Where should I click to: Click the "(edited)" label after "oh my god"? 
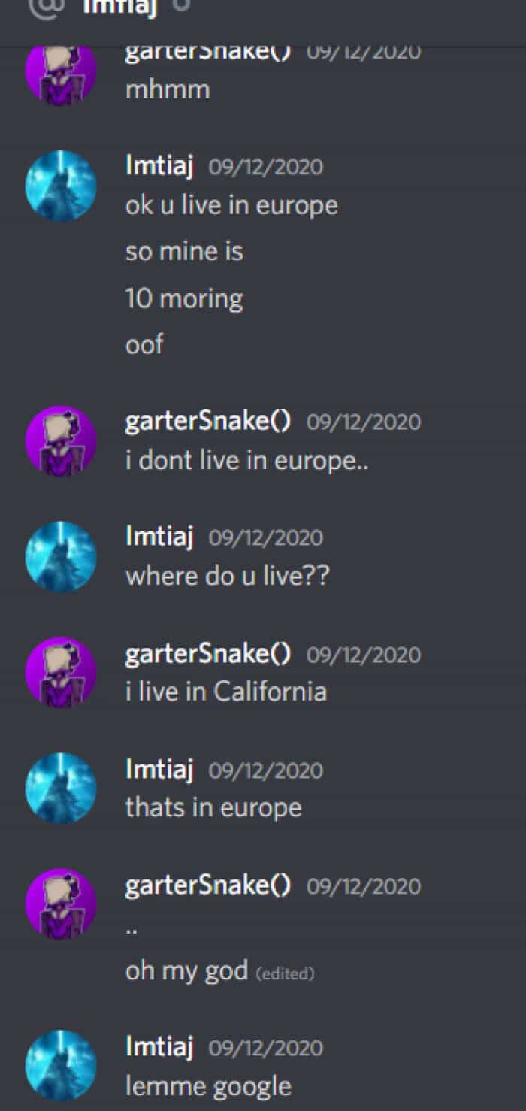coord(285,974)
